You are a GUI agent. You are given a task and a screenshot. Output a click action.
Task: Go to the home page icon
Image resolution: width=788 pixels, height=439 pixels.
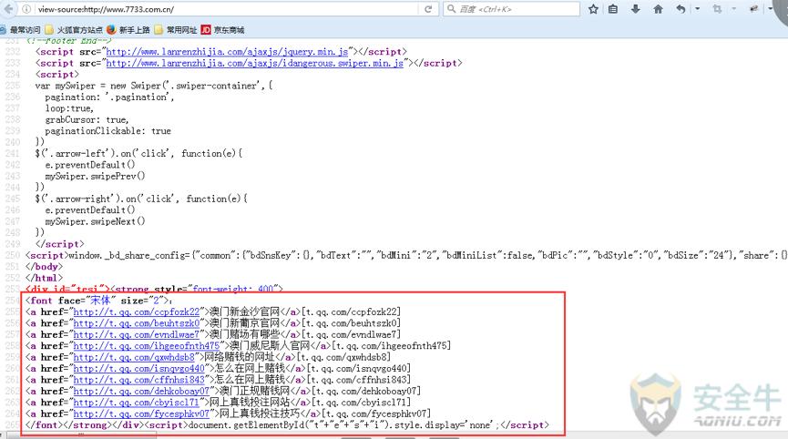(658, 9)
